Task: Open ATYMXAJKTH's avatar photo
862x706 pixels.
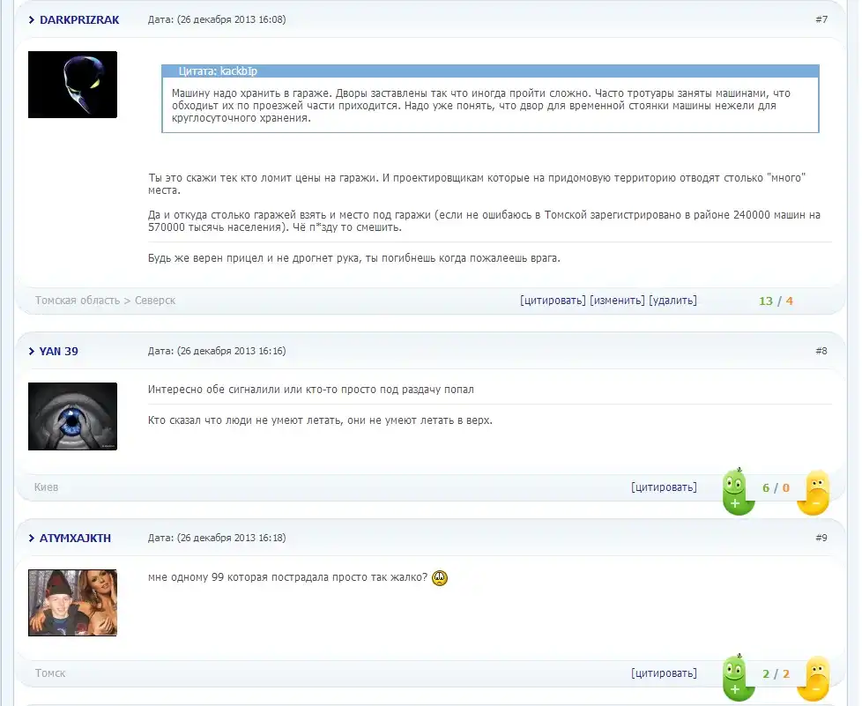Action: tap(72, 603)
